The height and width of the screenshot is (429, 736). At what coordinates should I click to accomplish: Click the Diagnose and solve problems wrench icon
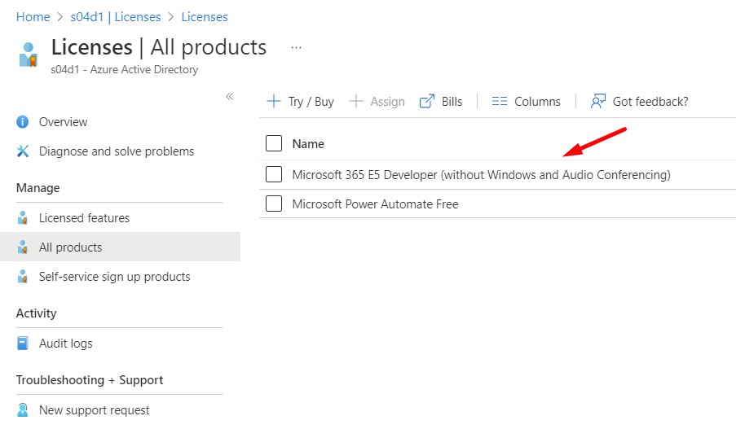click(x=23, y=151)
